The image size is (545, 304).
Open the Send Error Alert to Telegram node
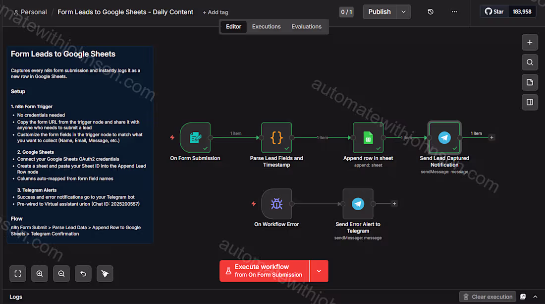(x=358, y=204)
